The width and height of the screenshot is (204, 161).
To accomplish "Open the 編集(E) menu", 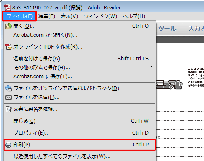I will [x=47, y=16].
